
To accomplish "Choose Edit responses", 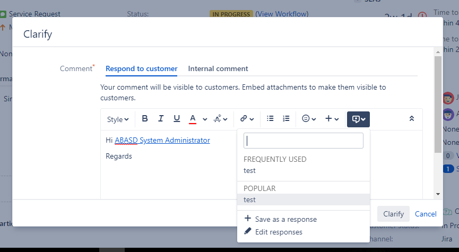I will tap(273, 232).
